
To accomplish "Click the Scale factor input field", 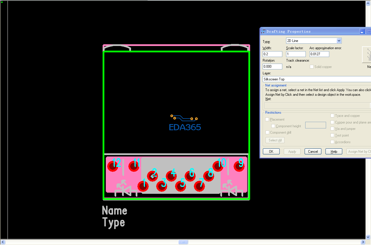I will [296, 54].
